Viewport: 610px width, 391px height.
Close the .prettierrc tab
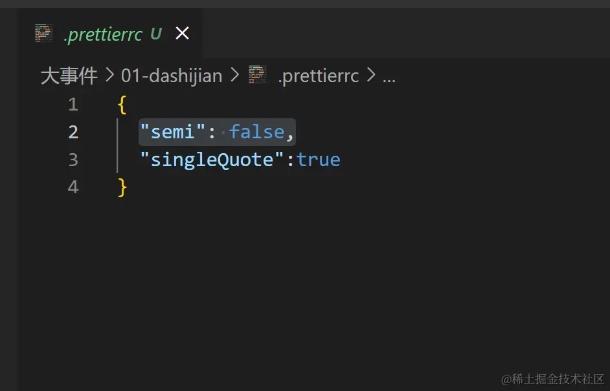coord(182,33)
